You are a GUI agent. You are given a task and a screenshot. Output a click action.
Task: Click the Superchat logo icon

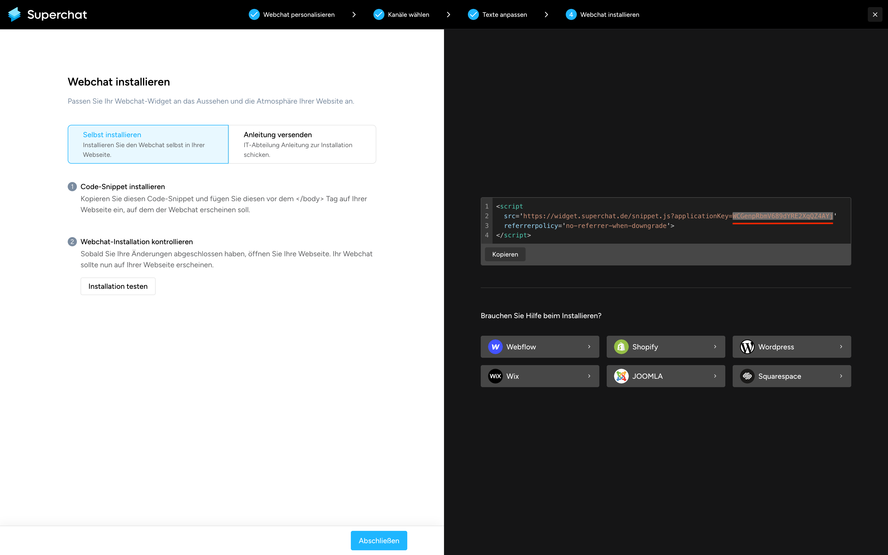pos(15,14)
